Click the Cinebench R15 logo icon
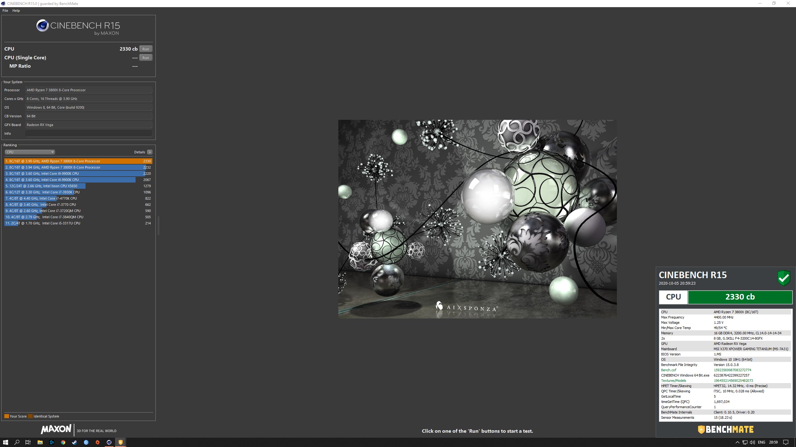The width and height of the screenshot is (796, 447). click(x=42, y=25)
